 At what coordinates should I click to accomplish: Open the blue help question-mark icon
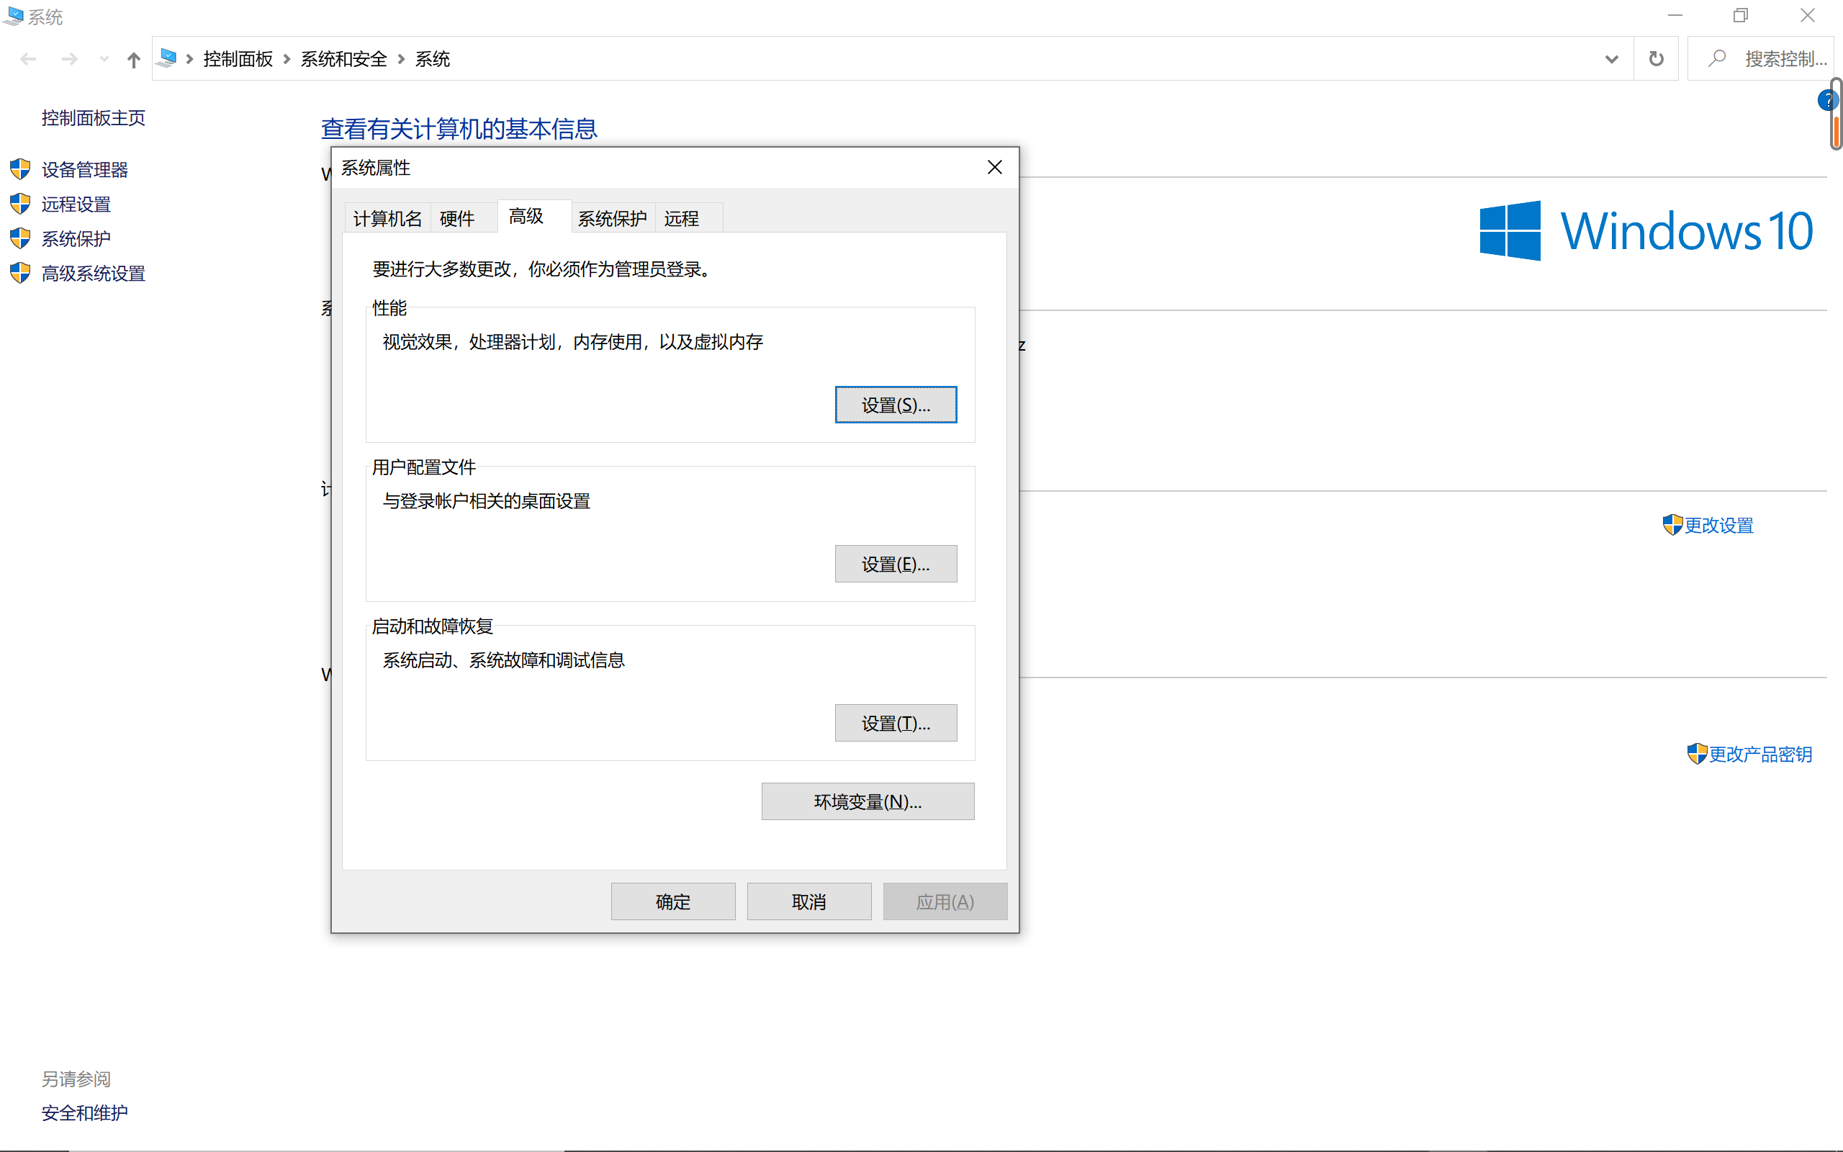[x=1826, y=101]
